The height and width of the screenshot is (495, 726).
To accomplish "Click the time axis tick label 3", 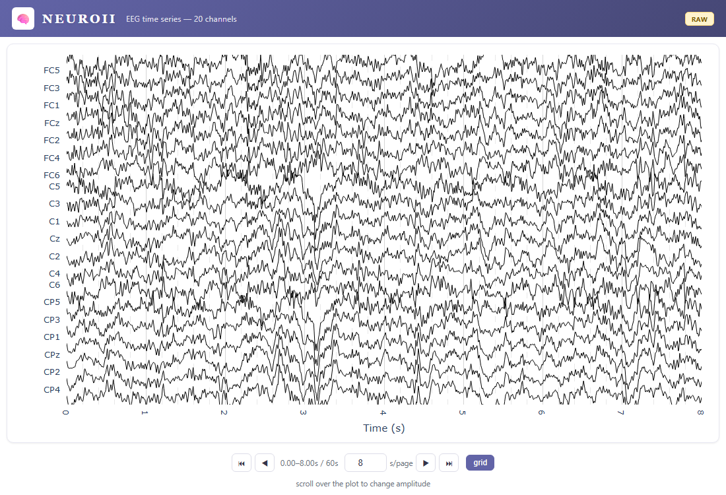I will [304, 412].
